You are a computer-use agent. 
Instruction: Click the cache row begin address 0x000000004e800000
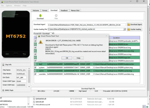pyautogui.click(x=55, y=71)
